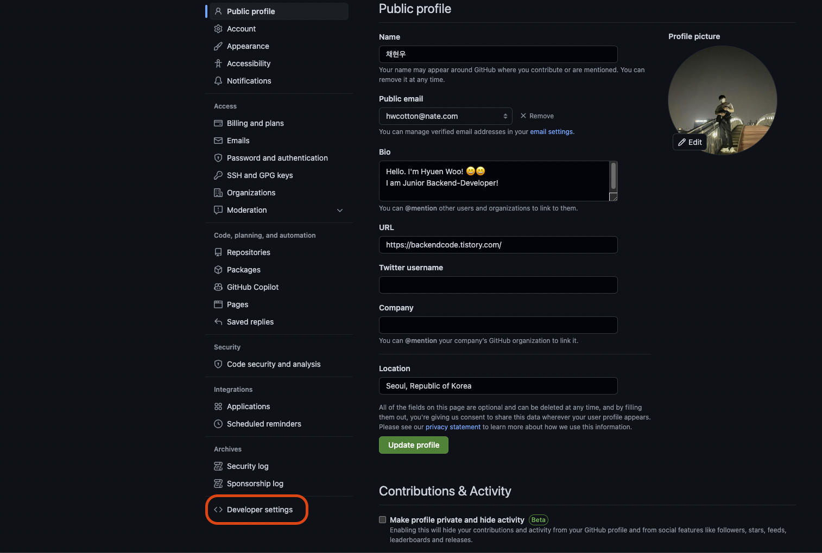Open Developer settings code icon
822x553 pixels.
tap(218, 509)
